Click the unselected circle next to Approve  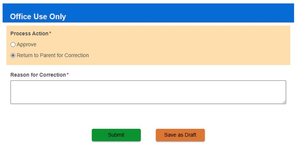pyautogui.click(x=13, y=45)
